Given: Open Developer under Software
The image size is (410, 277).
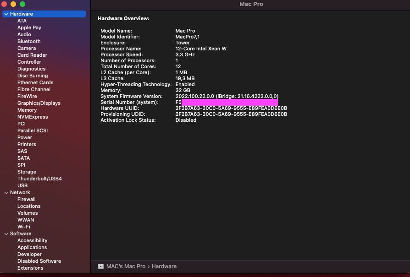Looking at the screenshot, I should tap(29, 254).
